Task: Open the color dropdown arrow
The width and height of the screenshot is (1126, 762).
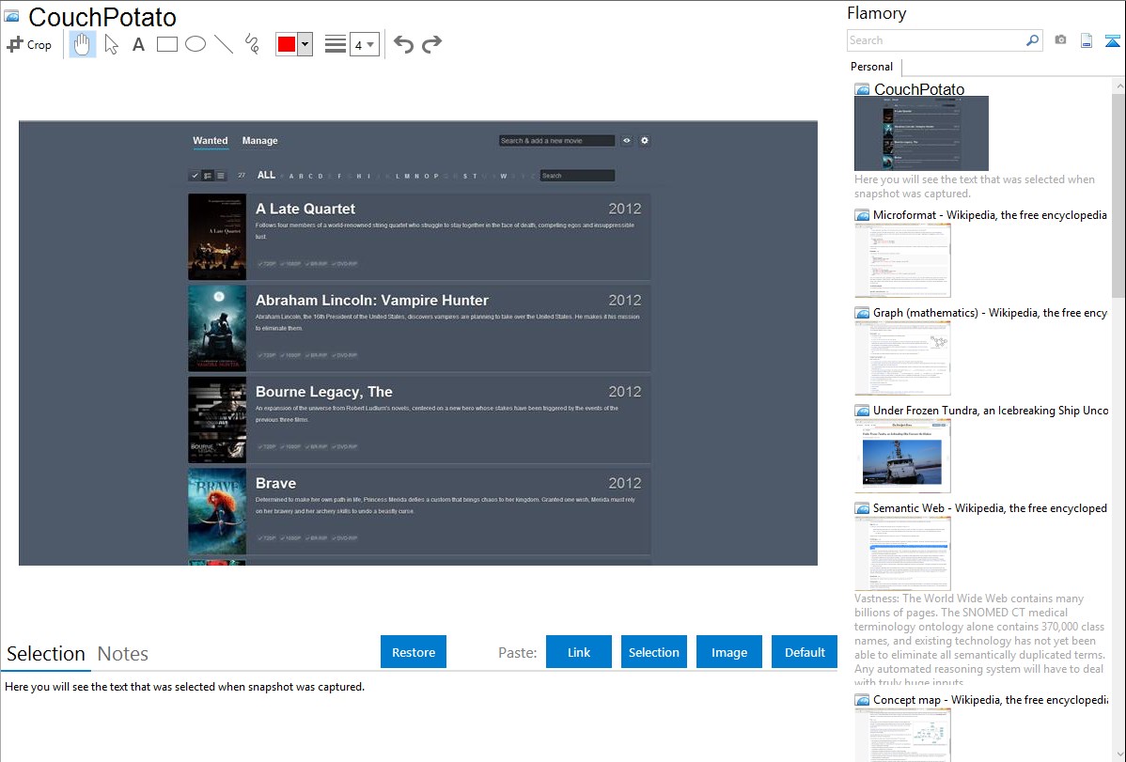Action: pyautogui.click(x=305, y=44)
